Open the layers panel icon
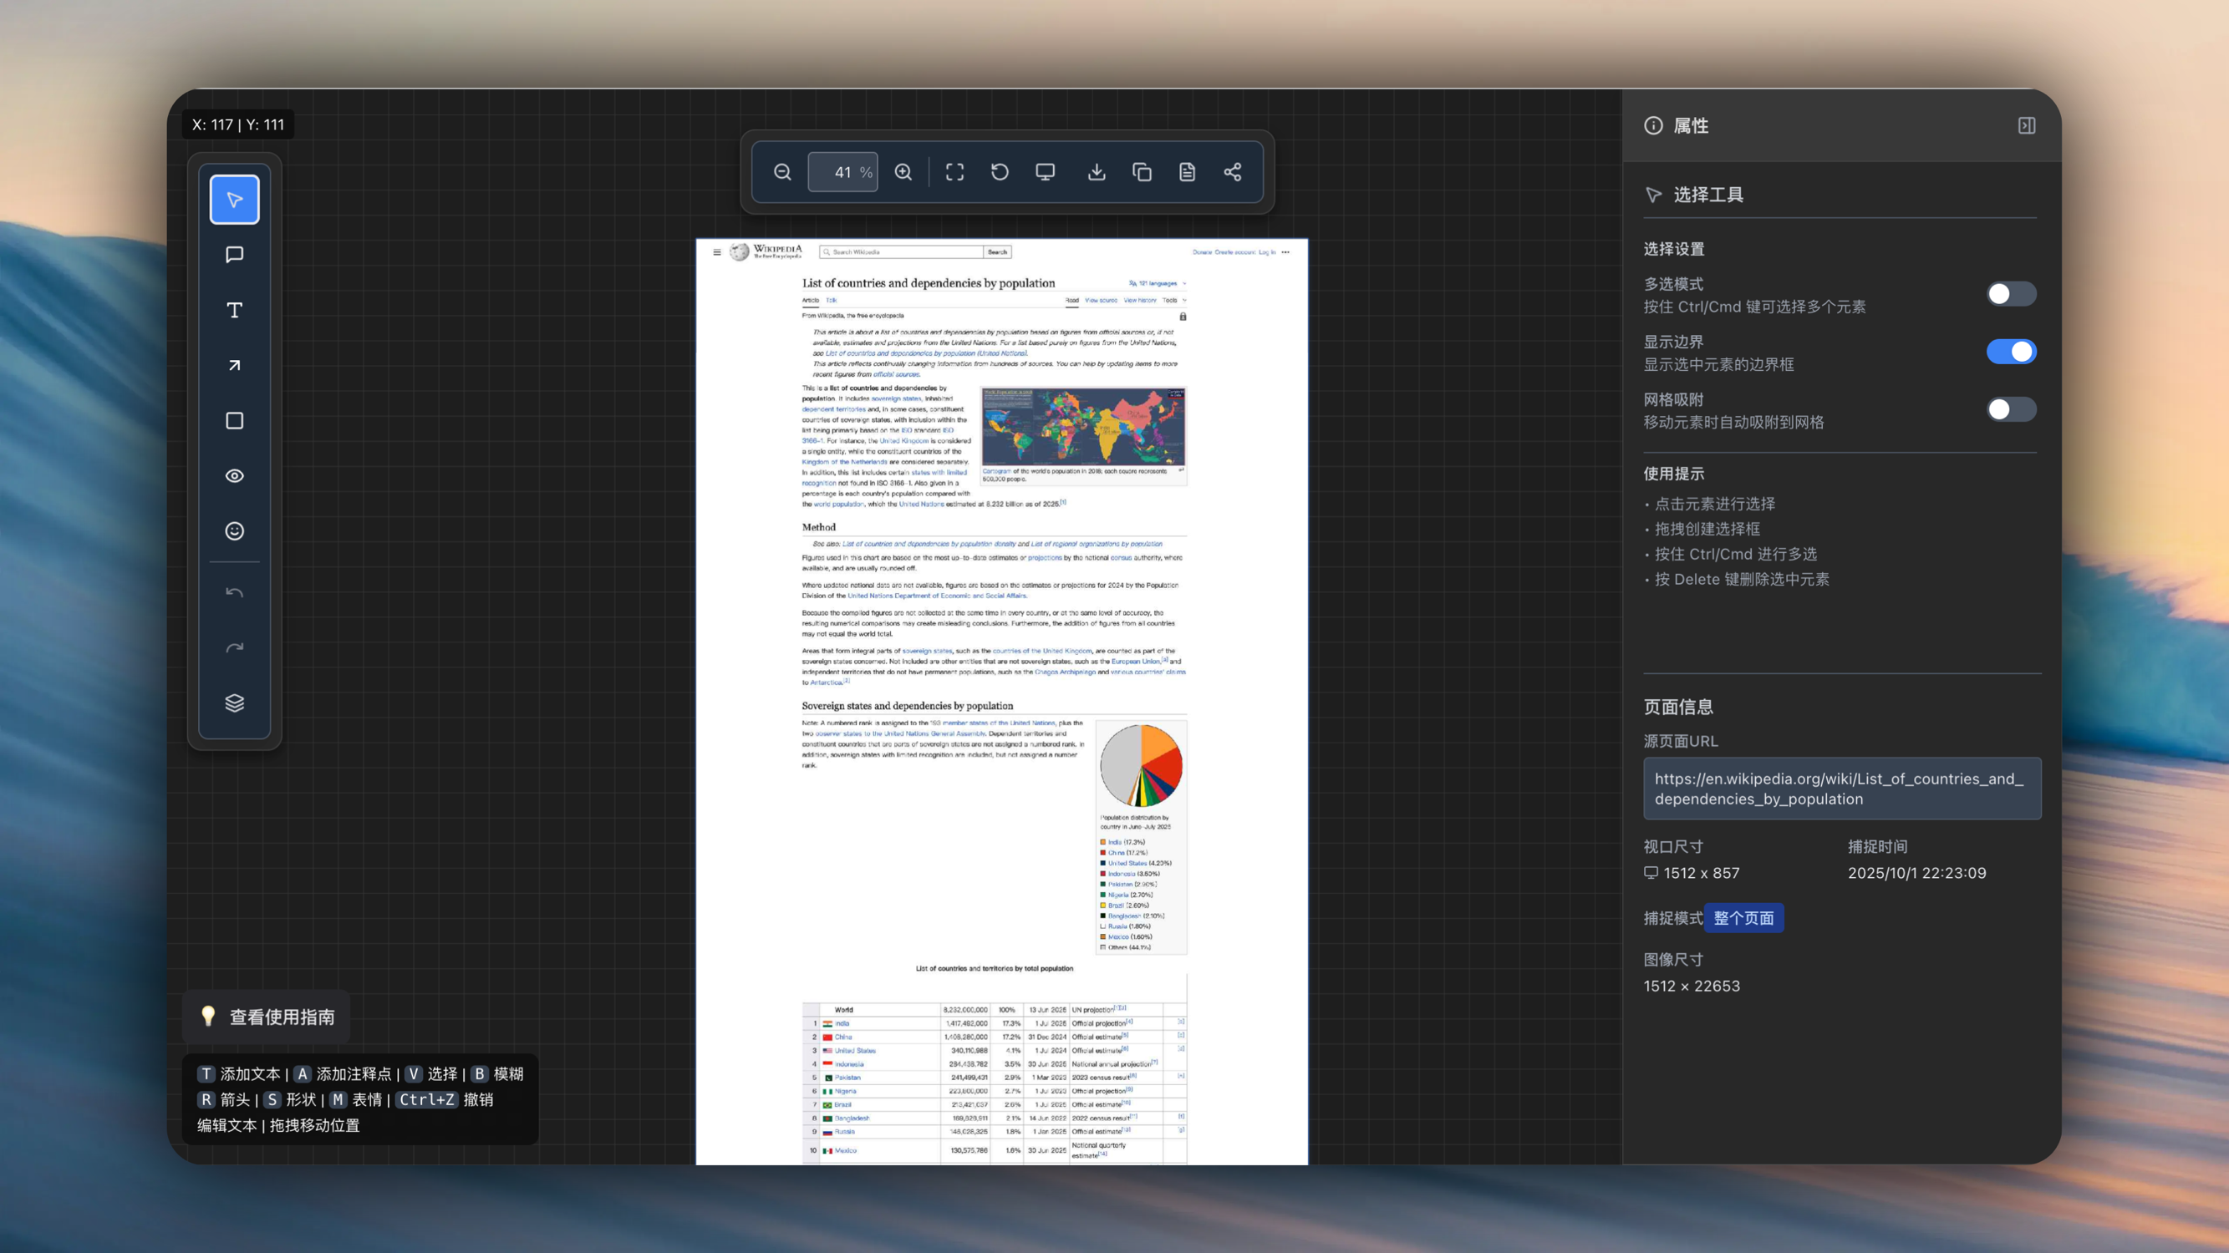The width and height of the screenshot is (2229, 1253). tap(235, 703)
